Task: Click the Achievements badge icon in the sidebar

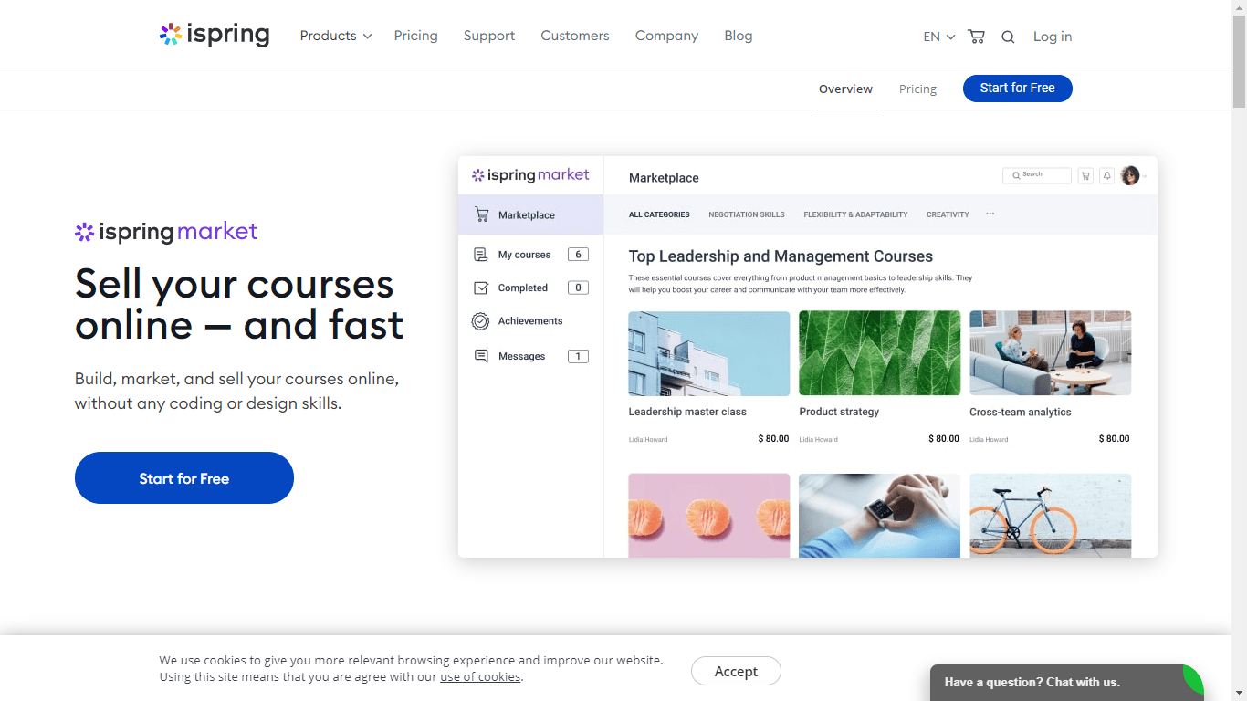Action: (480, 321)
